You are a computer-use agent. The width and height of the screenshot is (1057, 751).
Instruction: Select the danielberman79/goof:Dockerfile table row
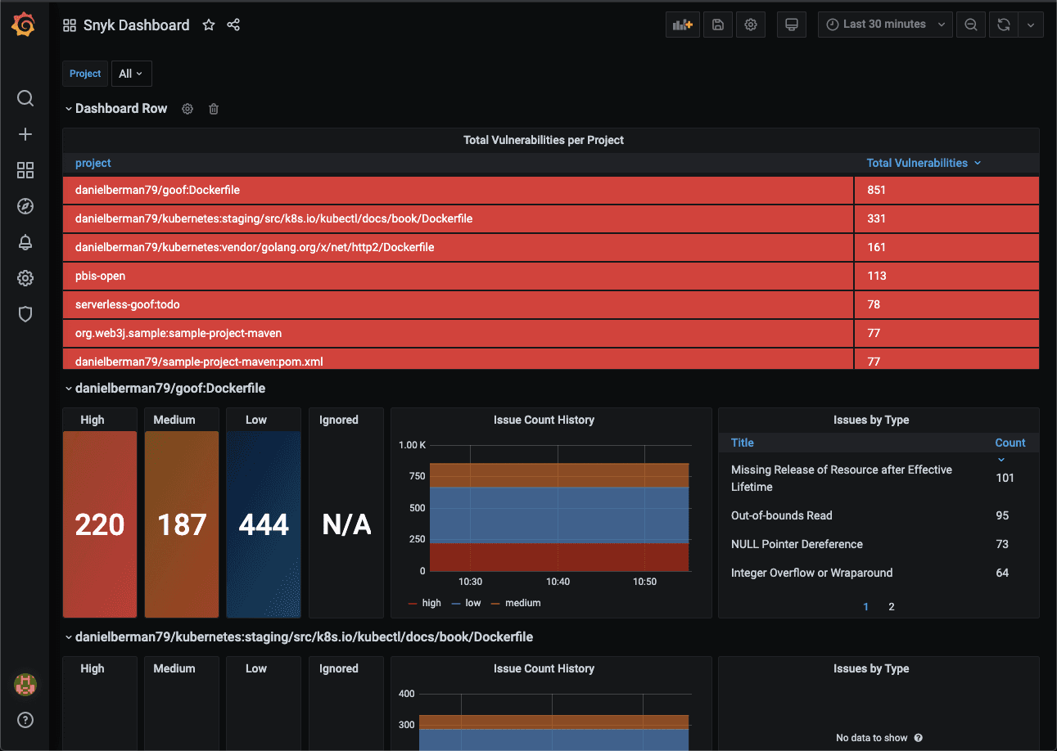551,190
